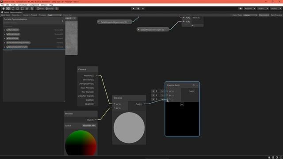Click the Pause button

click(x=138, y=9)
